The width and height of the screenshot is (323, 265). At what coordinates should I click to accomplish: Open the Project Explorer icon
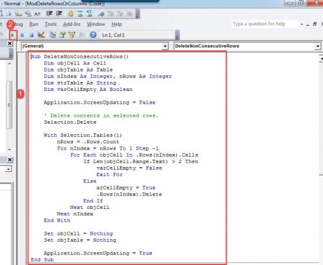[52, 35]
